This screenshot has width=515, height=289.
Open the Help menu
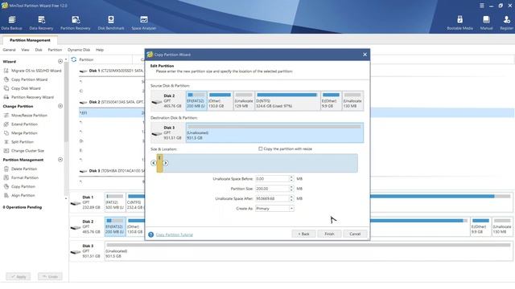(x=100, y=50)
